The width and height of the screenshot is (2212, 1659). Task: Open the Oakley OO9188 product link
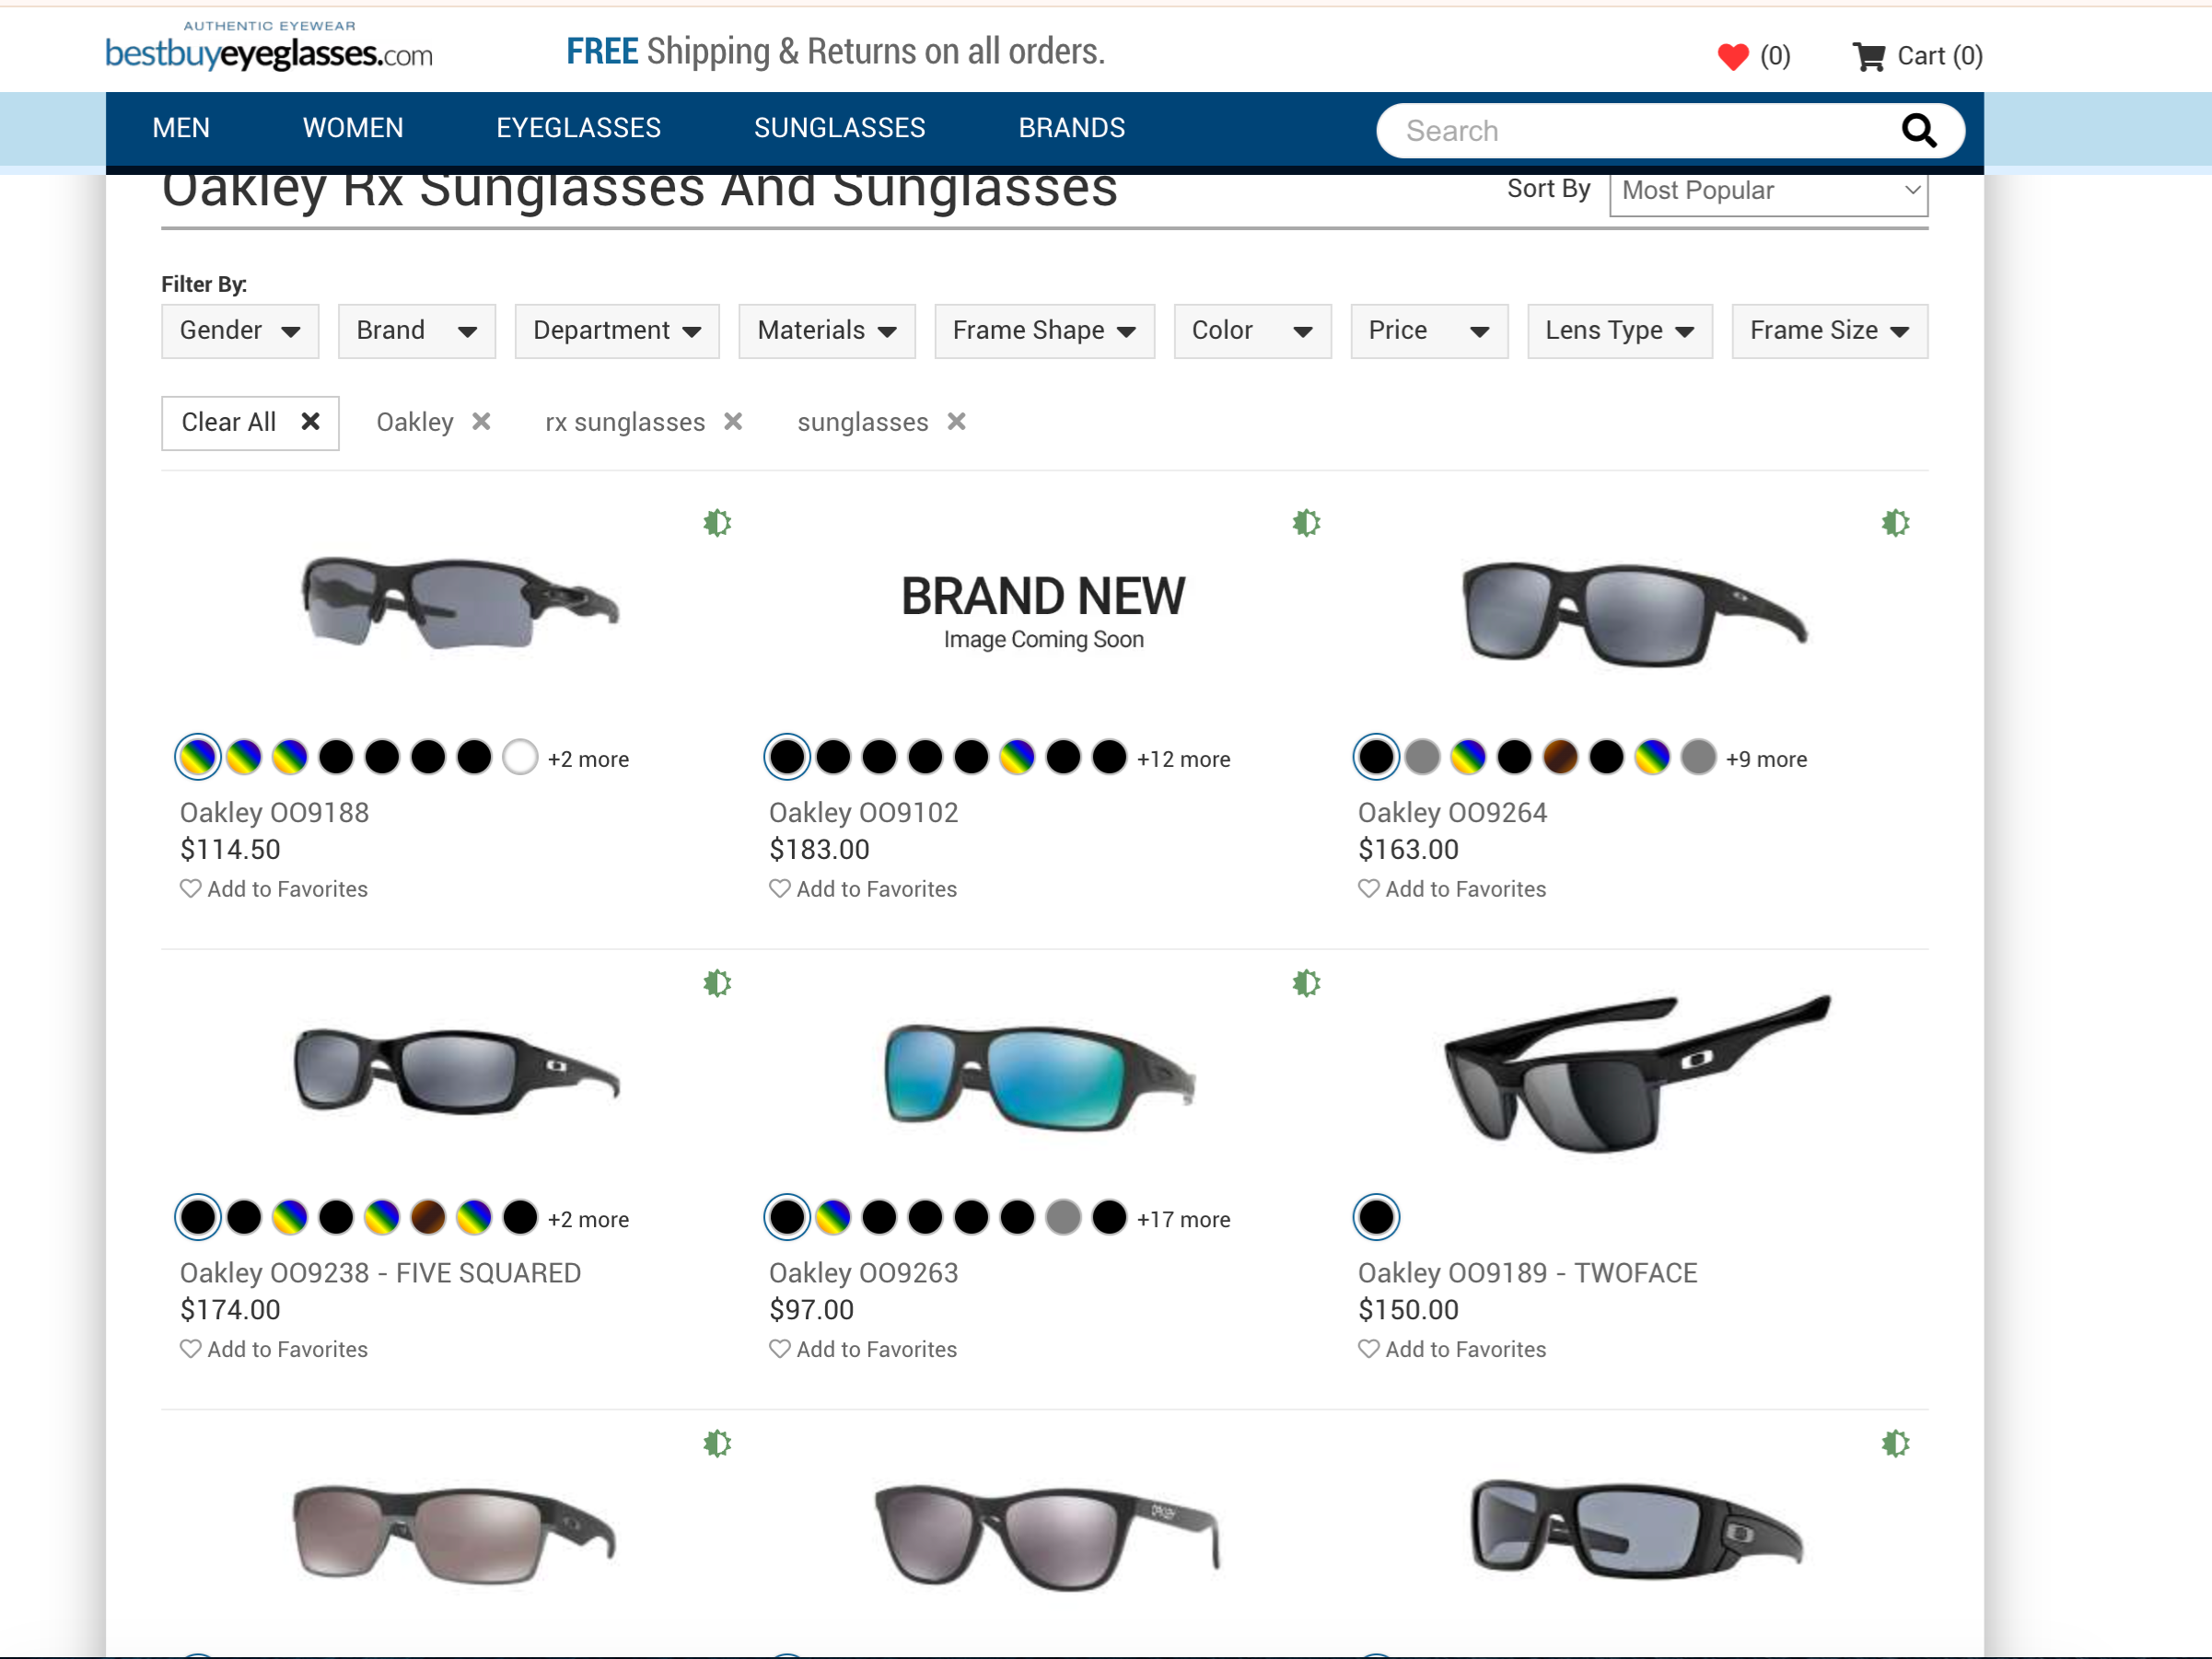(x=274, y=813)
